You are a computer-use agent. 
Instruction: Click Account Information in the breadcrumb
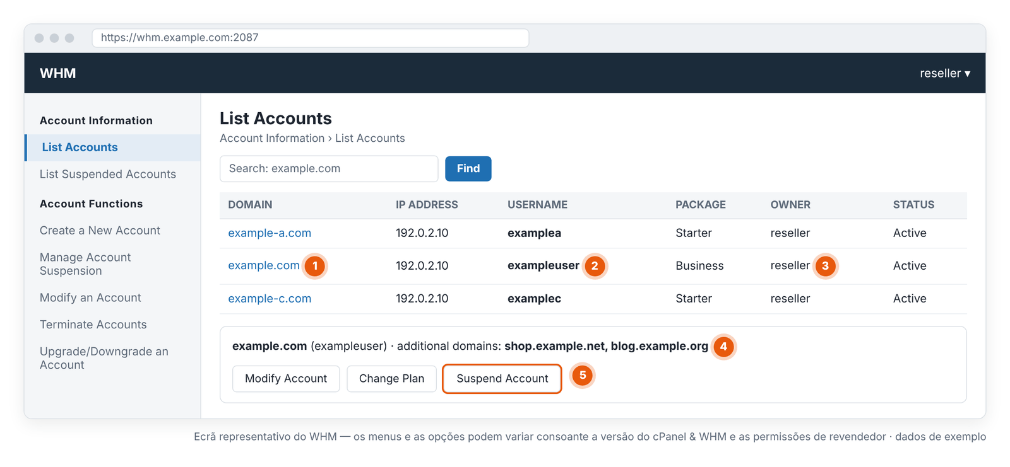pos(272,139)
